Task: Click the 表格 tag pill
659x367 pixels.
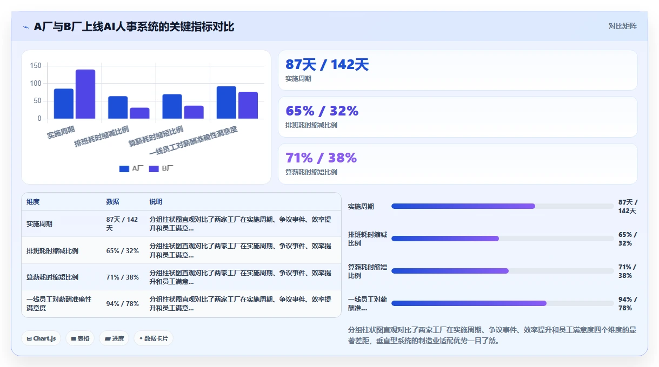Action: pyautogui.click(x=80, y=338)
